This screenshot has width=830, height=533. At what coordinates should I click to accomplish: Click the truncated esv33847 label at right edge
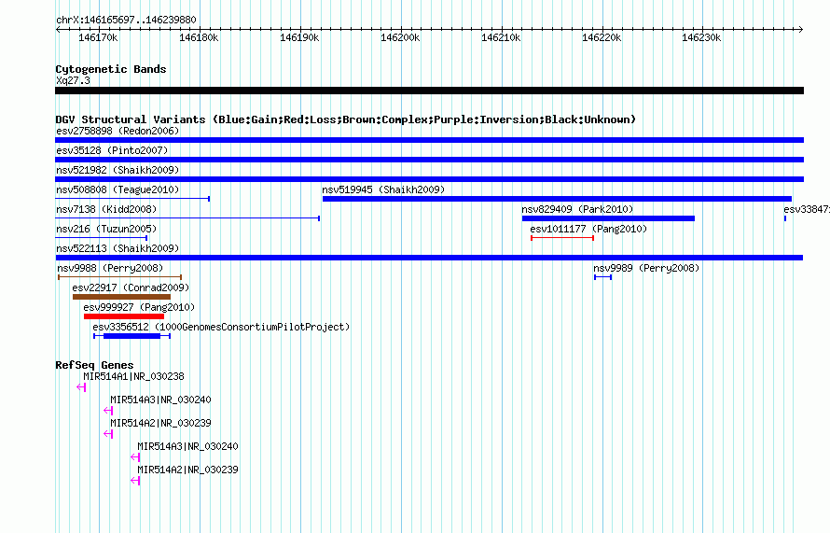click(x=807, y=209)
